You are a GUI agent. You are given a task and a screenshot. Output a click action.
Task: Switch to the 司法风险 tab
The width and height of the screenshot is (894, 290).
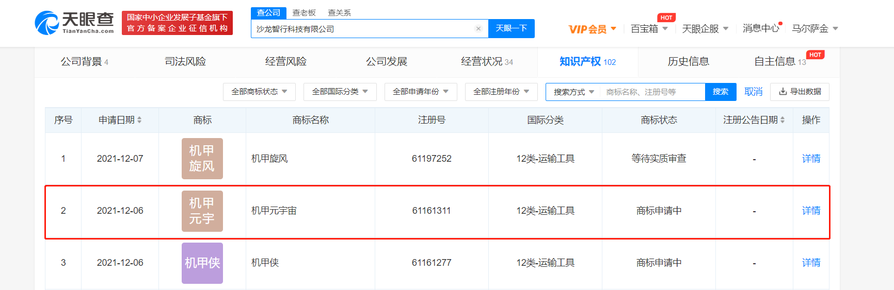pyautogui.click(x=185, y=62)
